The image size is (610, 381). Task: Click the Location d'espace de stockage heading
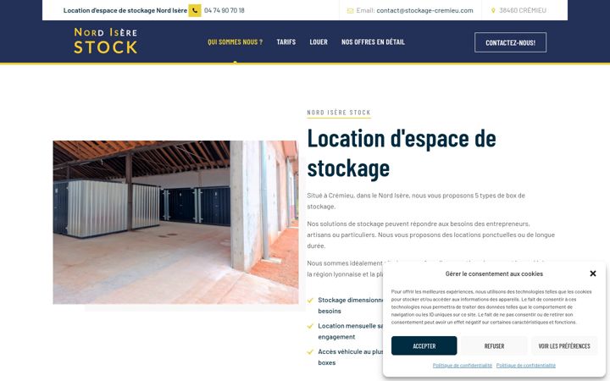click(402, 153)
